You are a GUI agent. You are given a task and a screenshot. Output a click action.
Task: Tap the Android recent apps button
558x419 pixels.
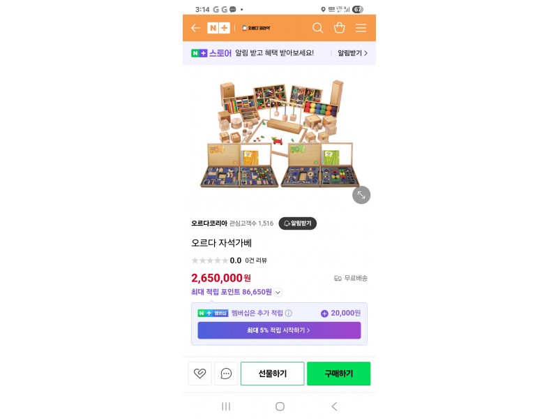[226, 406]
